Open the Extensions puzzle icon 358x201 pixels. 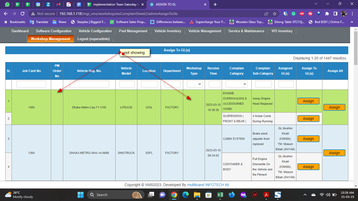tap(327, 14)
